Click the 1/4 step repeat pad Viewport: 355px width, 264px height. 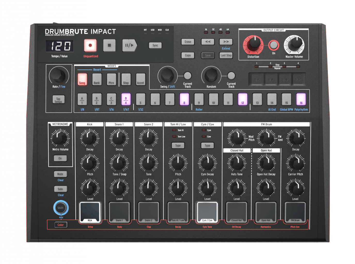click(257, 79)
